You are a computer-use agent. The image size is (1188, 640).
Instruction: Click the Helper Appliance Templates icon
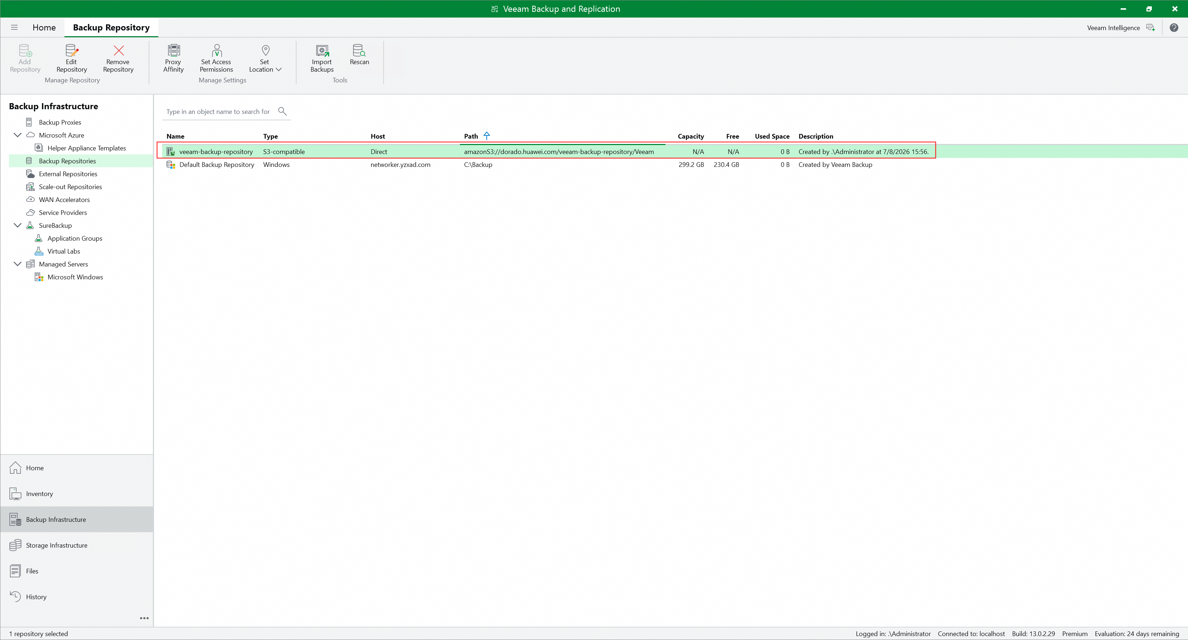point(39,148)
